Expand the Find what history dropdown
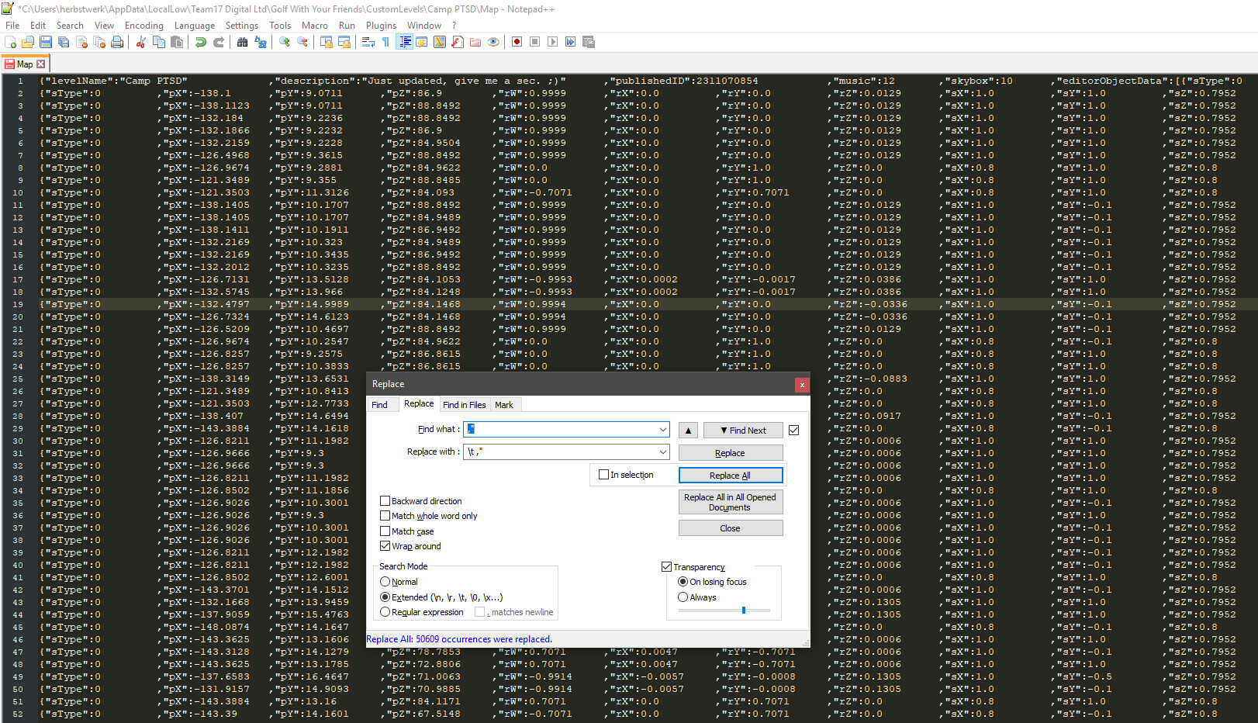This screenshot has width=1258, height=723. click(x=663, y=430)
